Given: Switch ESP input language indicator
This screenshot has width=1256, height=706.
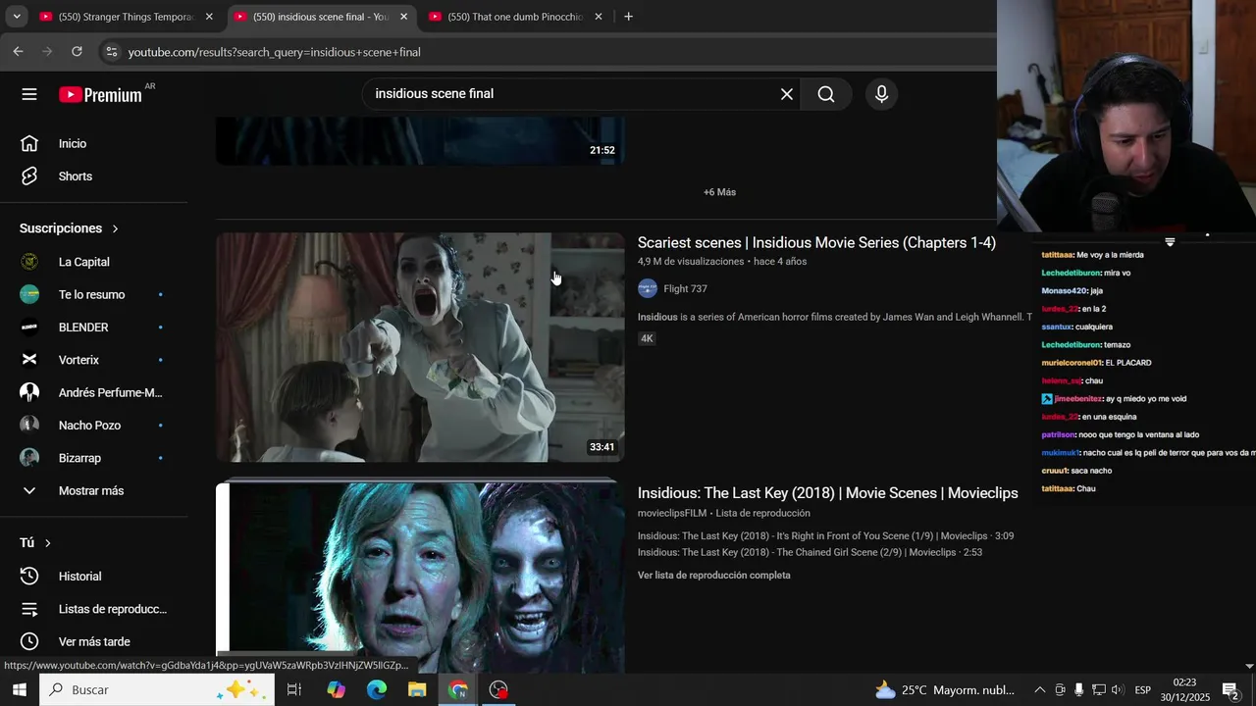Looking at the screenshot, I should coord(1143,690).
